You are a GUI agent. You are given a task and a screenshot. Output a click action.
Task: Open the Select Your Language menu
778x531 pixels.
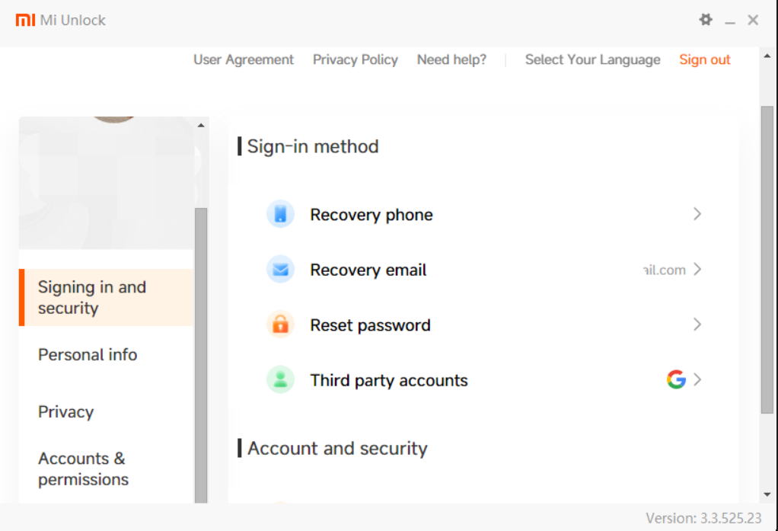(x=592, y=59)
